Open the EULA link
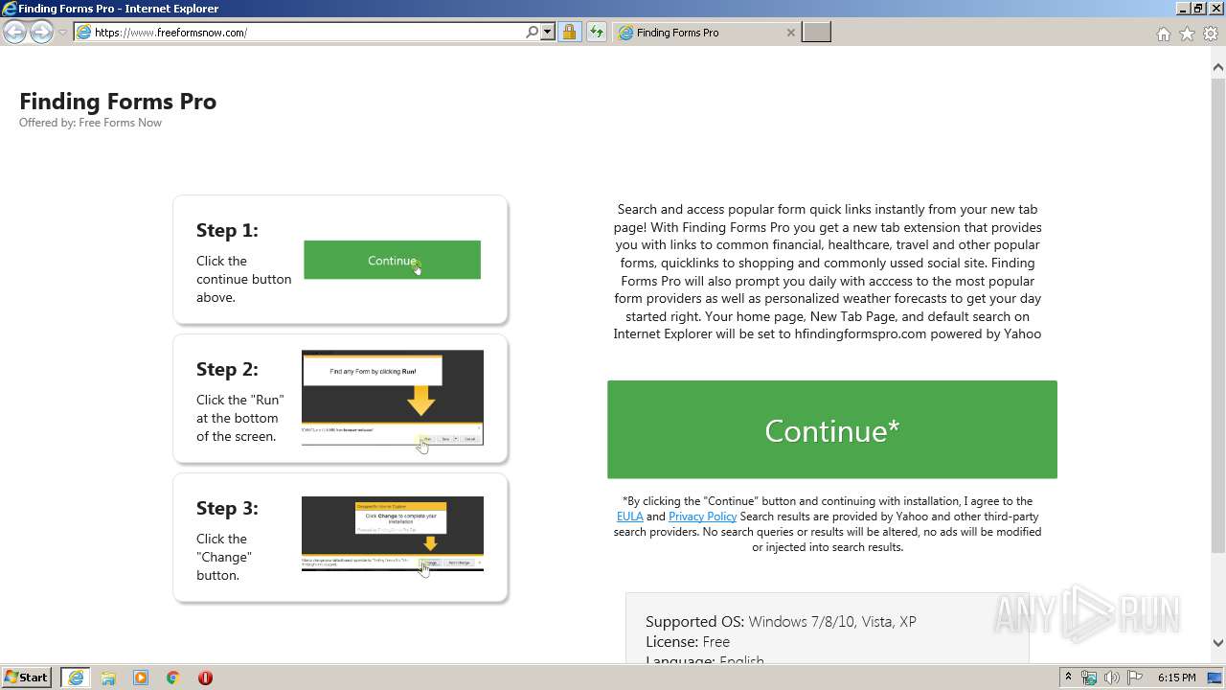Viewport: 1226px width, 690px height. pyautogui.click(x=629, y=517)
